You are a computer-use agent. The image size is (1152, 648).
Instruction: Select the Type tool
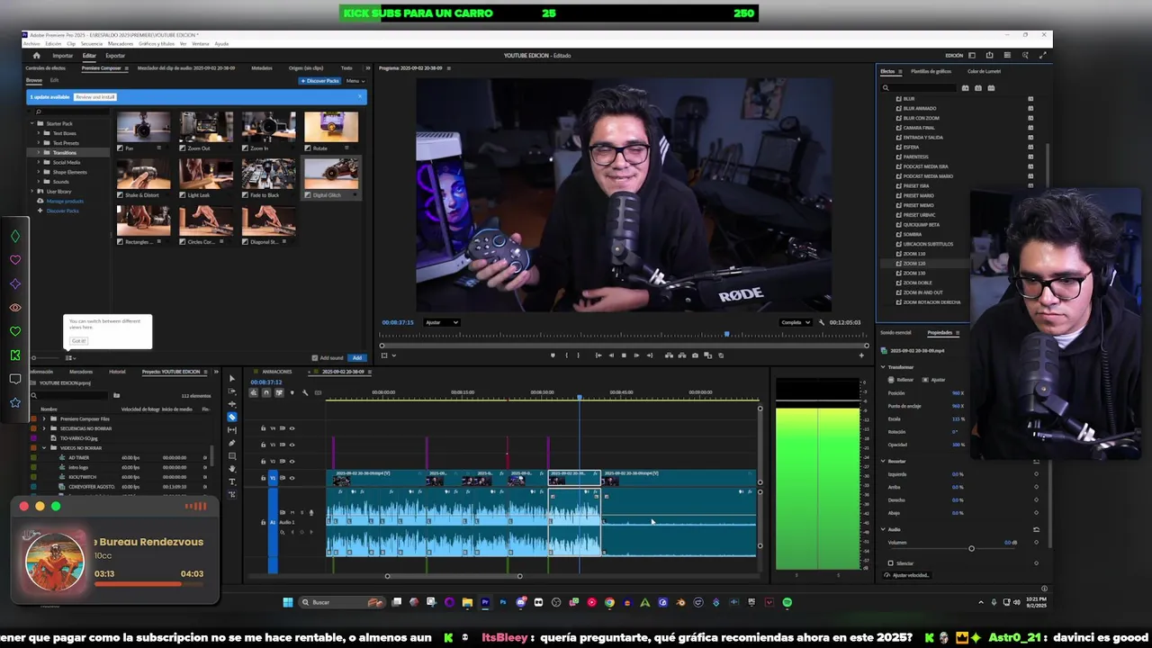231,481
